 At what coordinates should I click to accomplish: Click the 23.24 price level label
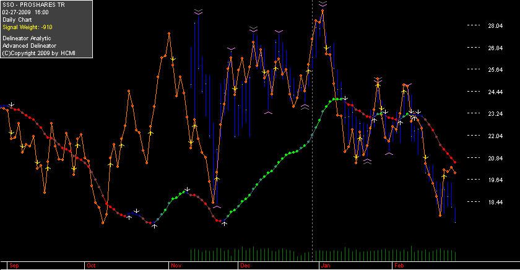pyautogui.click(x=495, y=114)
